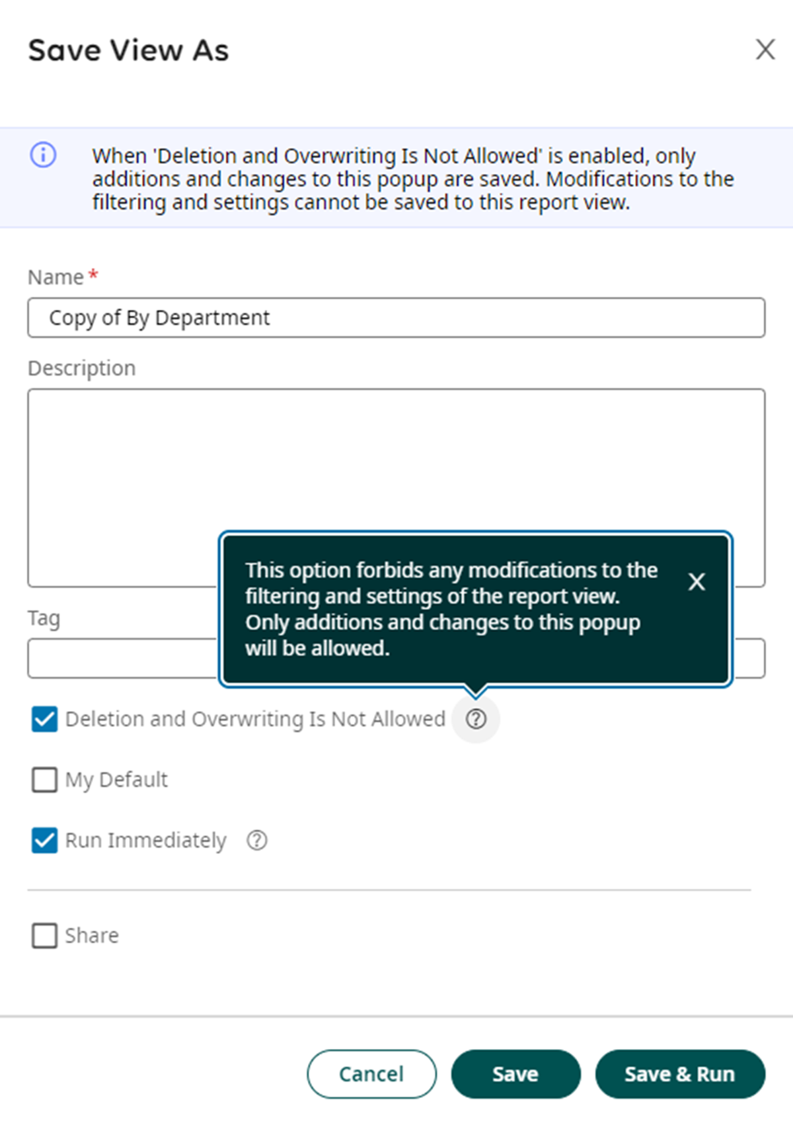This screenshot has width=793, height=1129.
Task: Click the Cancel button
Action: pos(371,1074)
